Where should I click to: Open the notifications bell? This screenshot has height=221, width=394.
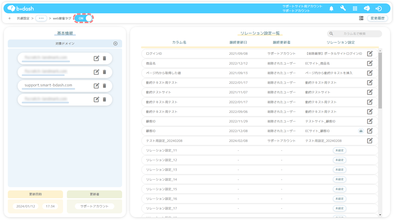(x=331, y=8)
